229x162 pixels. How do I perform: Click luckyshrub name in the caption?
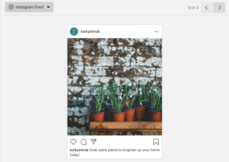tap(79, 150)
